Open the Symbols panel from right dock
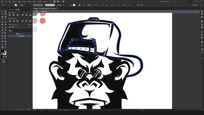The height and width of the screenshot is (115, 204). click(202, 27)
